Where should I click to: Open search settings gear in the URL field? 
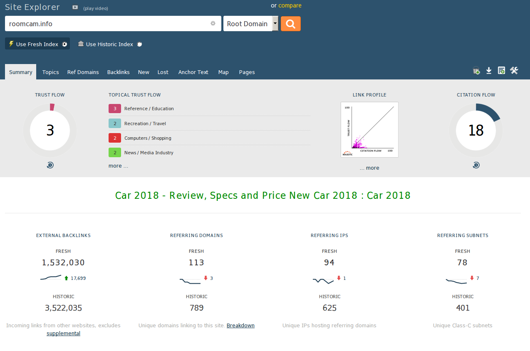(x=213, y=24)
